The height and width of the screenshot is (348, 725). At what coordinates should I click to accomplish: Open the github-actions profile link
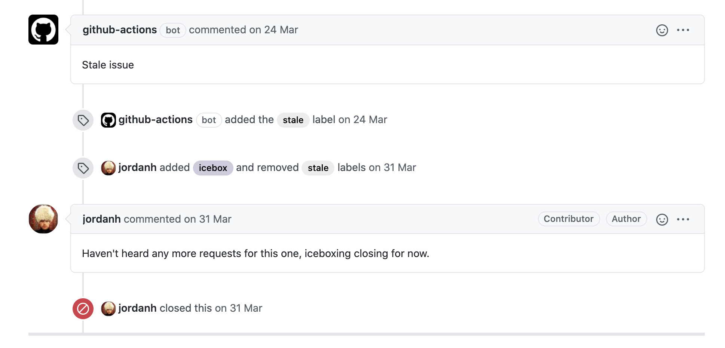(x=120, y=30)
